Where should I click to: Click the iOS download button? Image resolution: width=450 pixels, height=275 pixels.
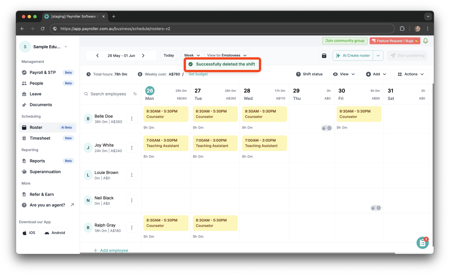tap(29, 233)
